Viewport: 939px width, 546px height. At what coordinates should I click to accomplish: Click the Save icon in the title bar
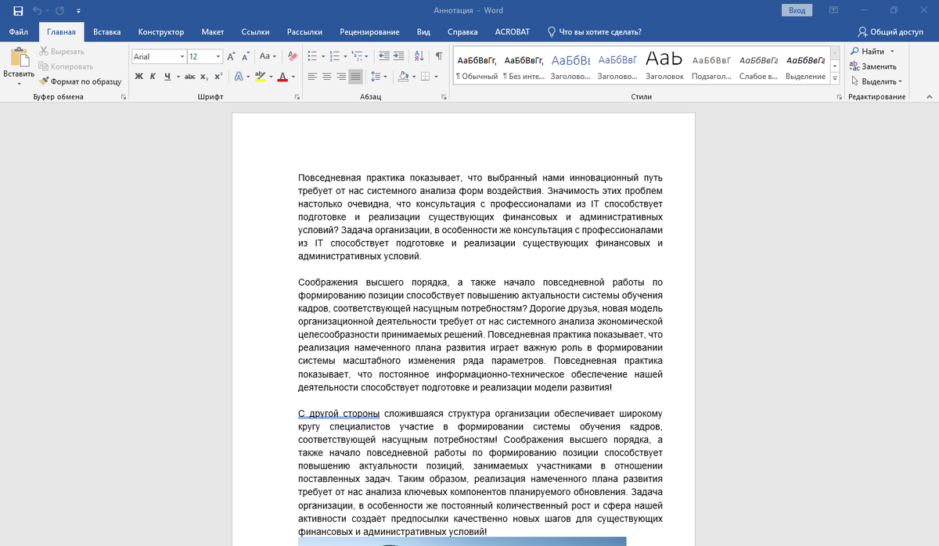18,10
